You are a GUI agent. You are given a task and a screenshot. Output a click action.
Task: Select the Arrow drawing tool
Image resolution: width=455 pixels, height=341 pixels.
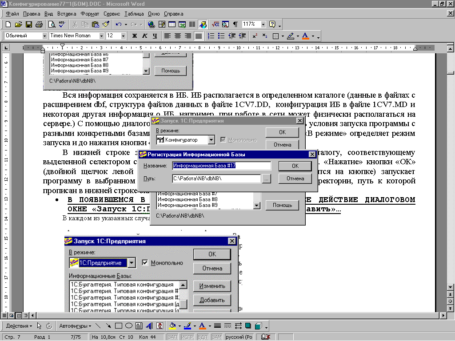108,326
